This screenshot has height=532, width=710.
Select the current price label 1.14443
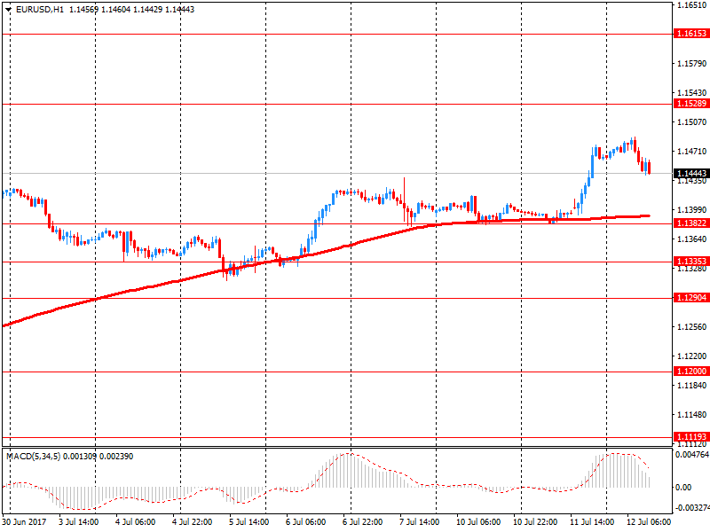(x=691, y=174)
